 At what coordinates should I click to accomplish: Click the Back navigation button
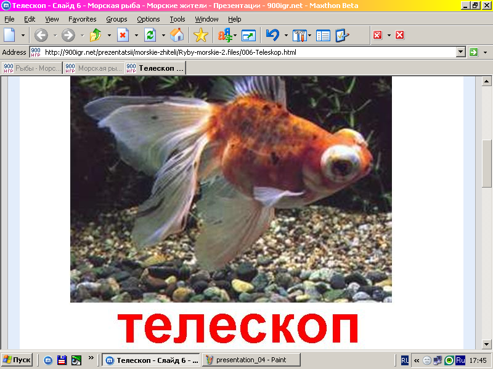click(41, 35)
